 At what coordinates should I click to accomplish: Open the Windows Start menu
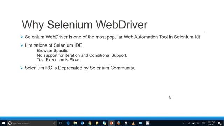3,123
